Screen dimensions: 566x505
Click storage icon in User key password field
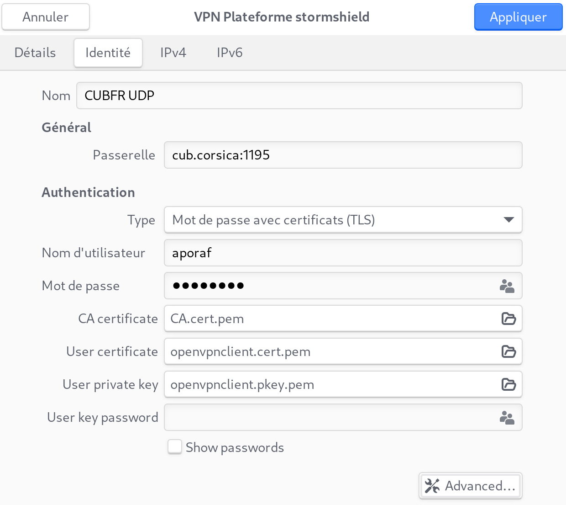click(507, 418)
